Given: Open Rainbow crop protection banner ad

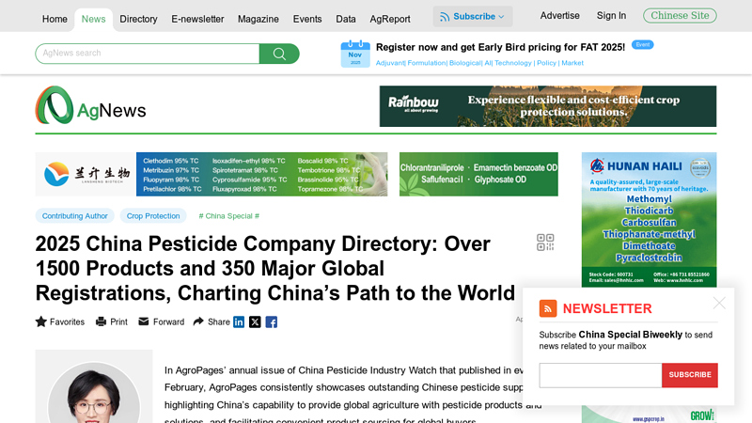Looking at the screenshot, I should 548,106.
